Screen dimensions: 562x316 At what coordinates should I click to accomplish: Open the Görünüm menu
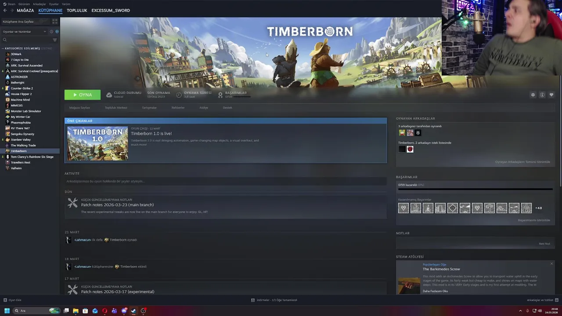tap(24, 4)
